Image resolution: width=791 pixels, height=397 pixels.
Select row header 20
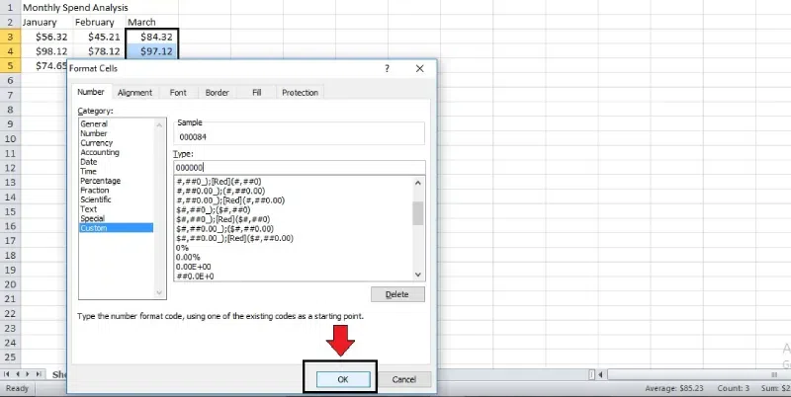(10, 284)
